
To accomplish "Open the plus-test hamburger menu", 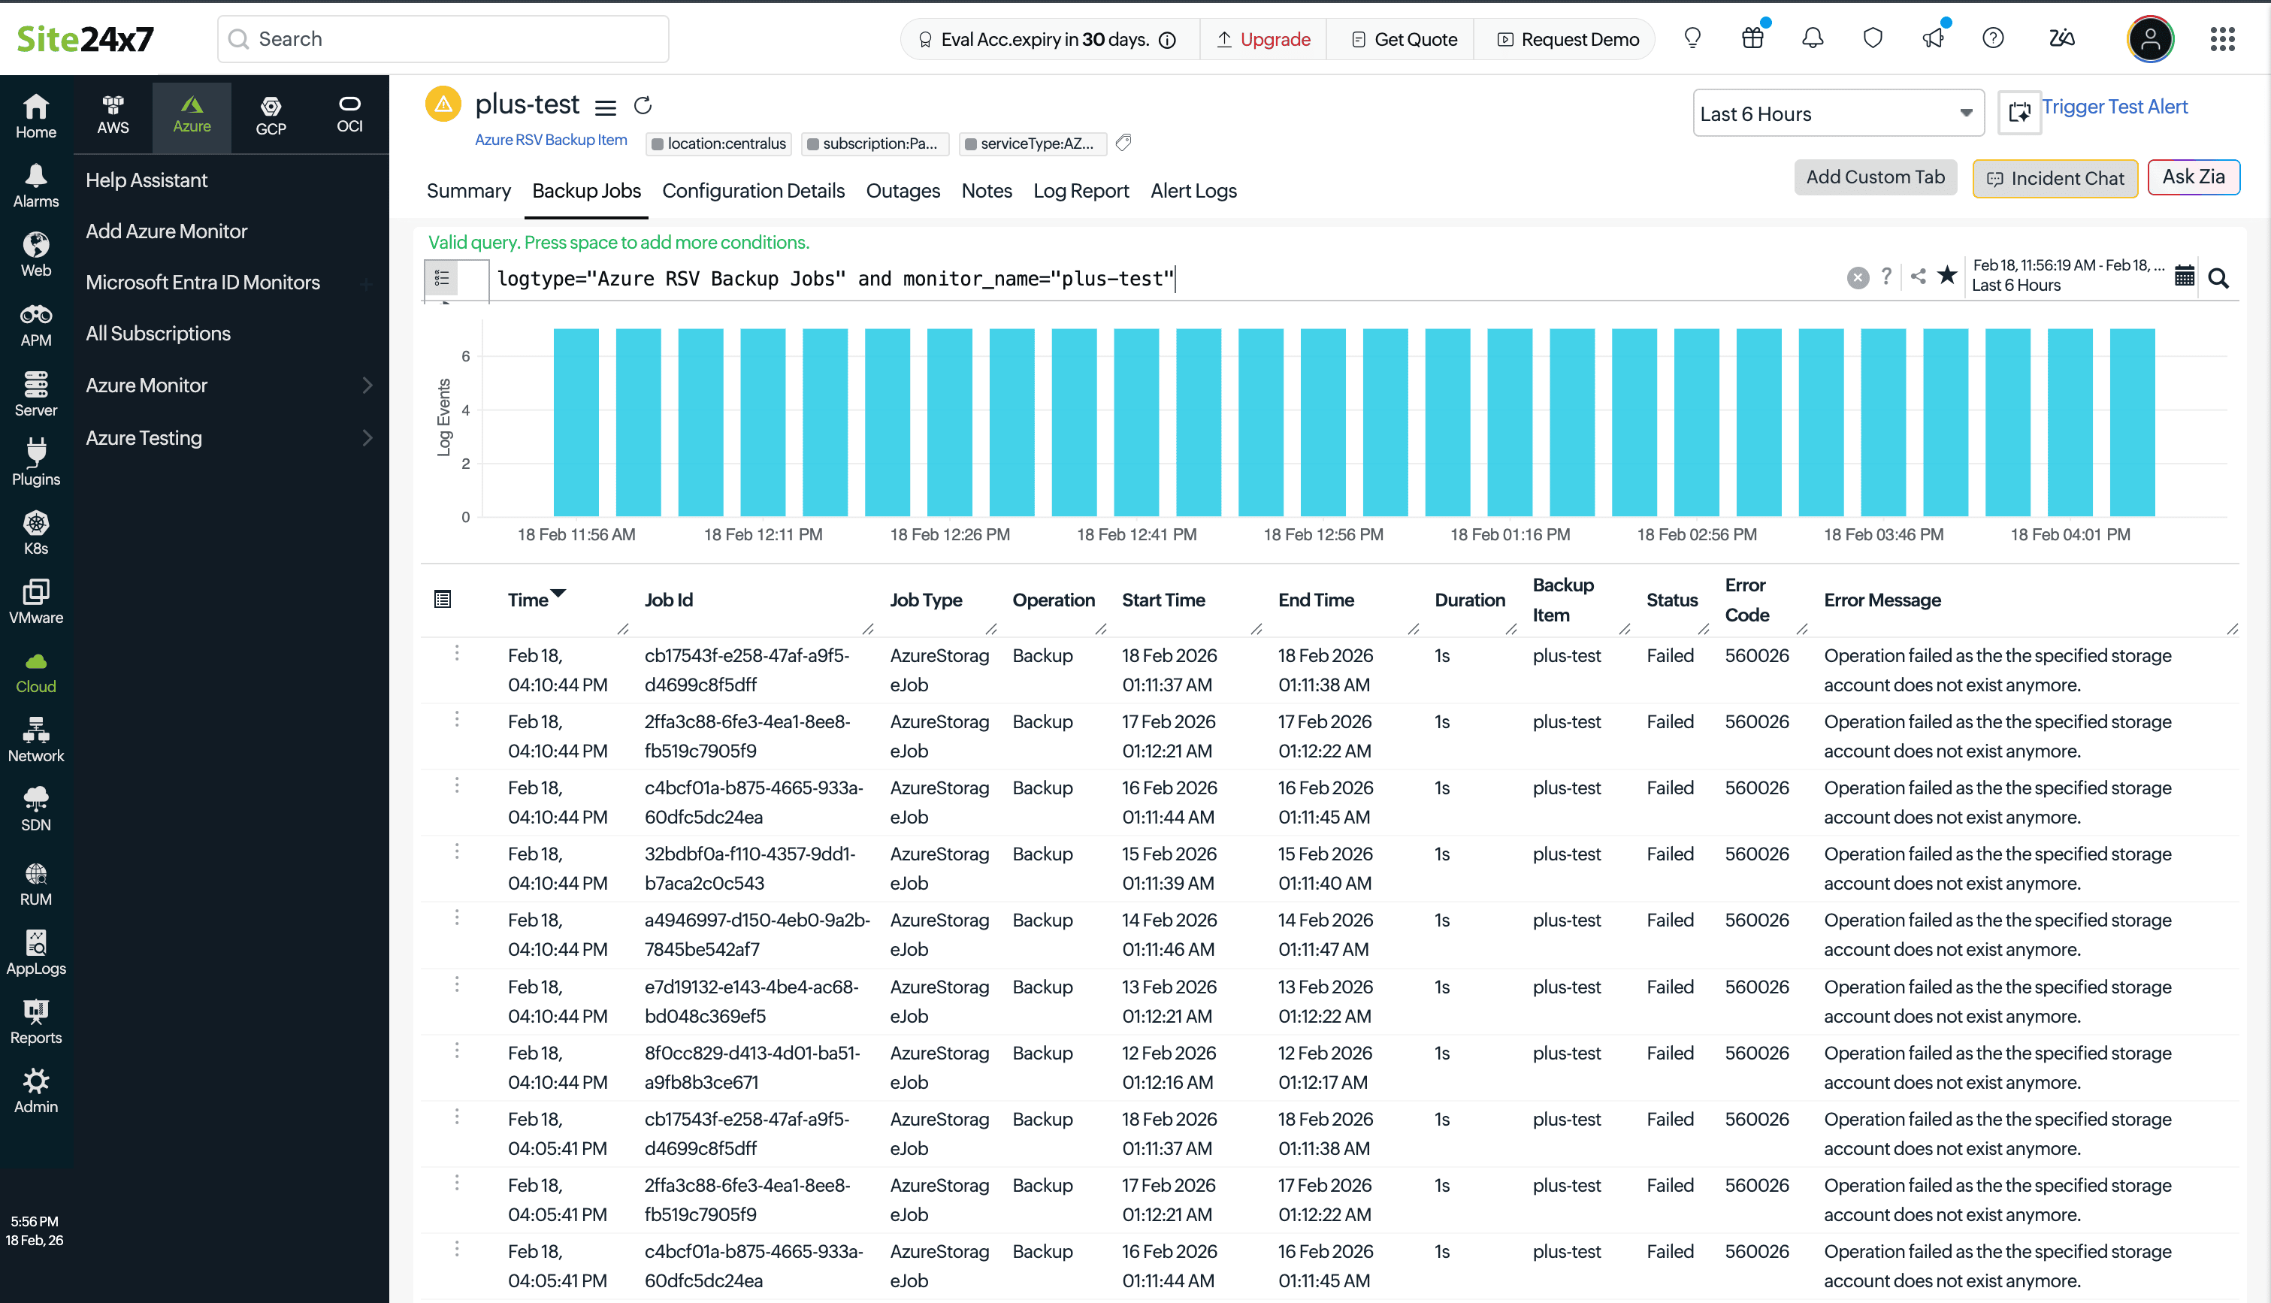I will point(606,107).
